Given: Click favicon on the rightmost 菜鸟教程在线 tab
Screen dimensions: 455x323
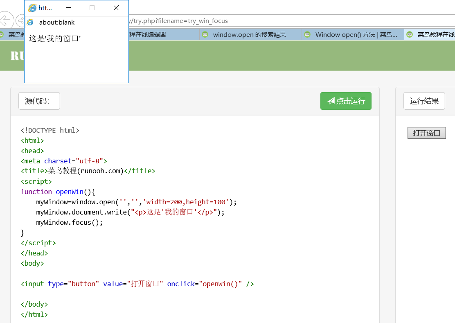Looking at the screenshot, I should (x=410, y=34).
